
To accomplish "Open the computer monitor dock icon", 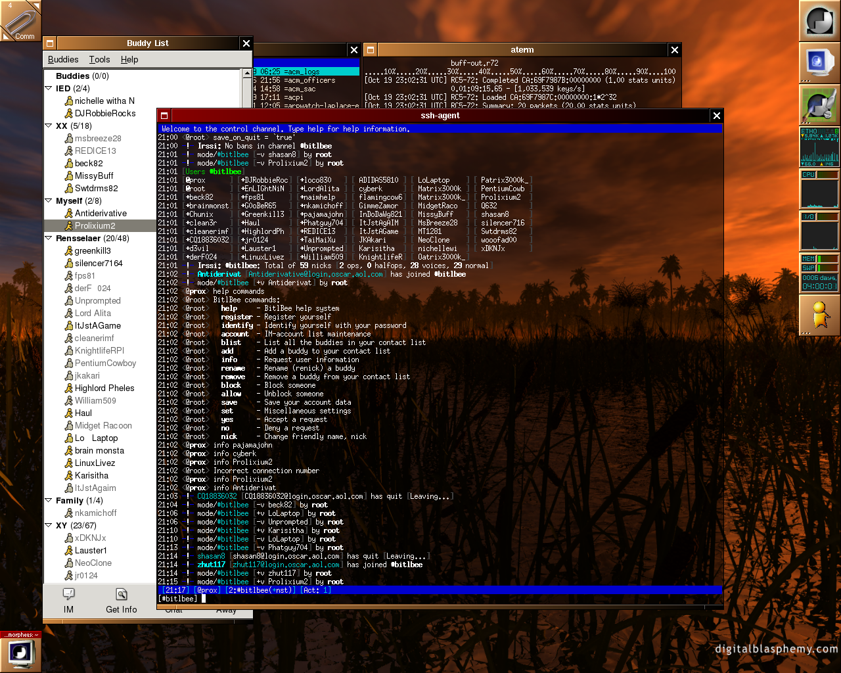I will 819,63.
